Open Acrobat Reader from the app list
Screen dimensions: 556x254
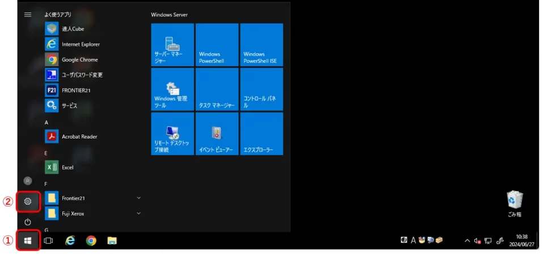pyautogui.click(x=79, y=136)
